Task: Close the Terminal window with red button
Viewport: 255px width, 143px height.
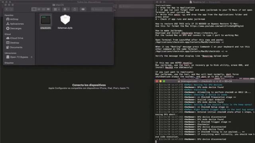Action: click(157, 81)
